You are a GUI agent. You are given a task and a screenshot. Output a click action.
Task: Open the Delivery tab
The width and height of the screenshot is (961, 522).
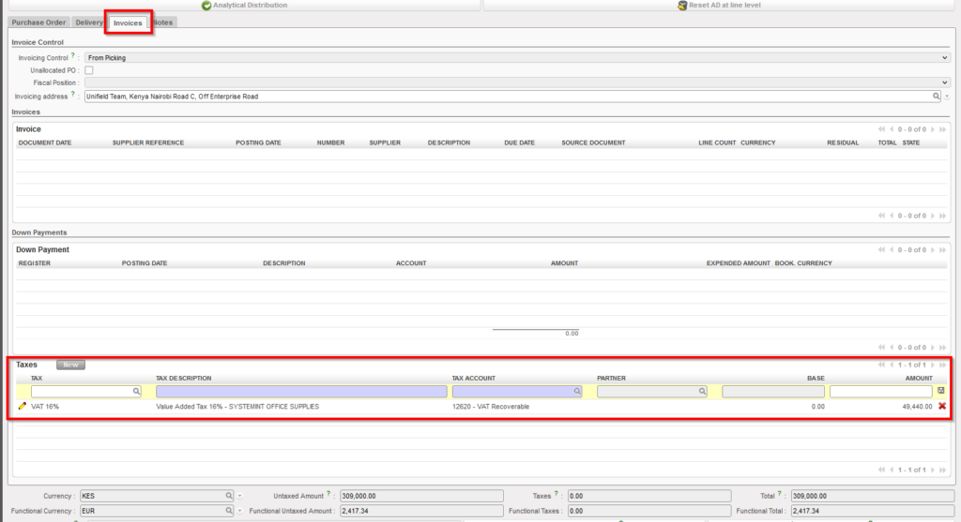click(x=90, y=22)
